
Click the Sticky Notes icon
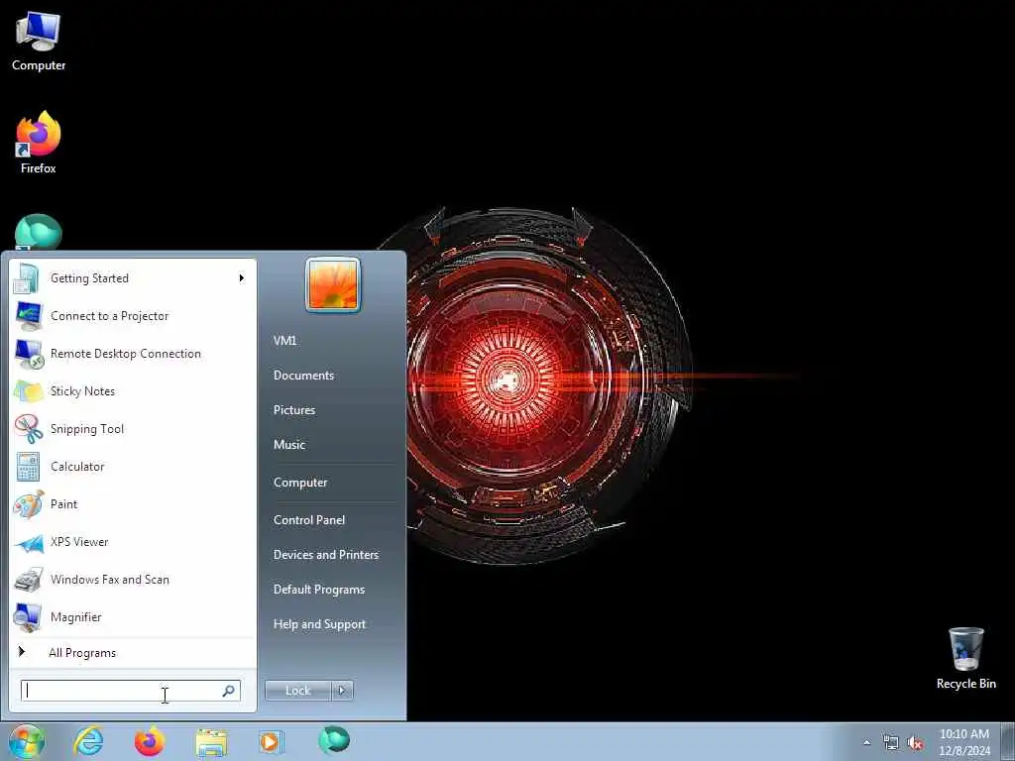(x=29, y=391)
